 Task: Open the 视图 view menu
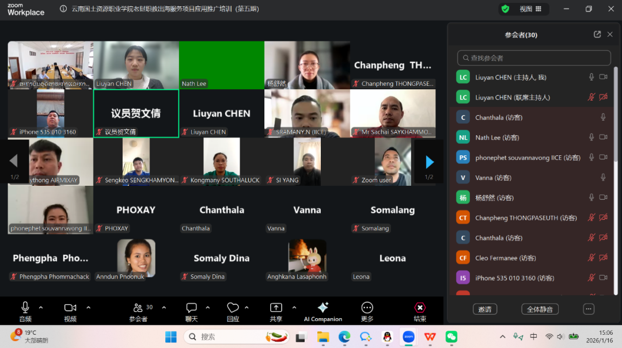(x=532, y=9)
